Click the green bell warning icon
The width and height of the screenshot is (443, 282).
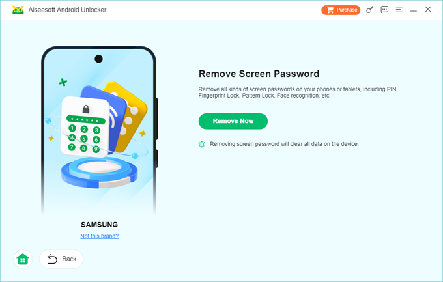point(202,144)
